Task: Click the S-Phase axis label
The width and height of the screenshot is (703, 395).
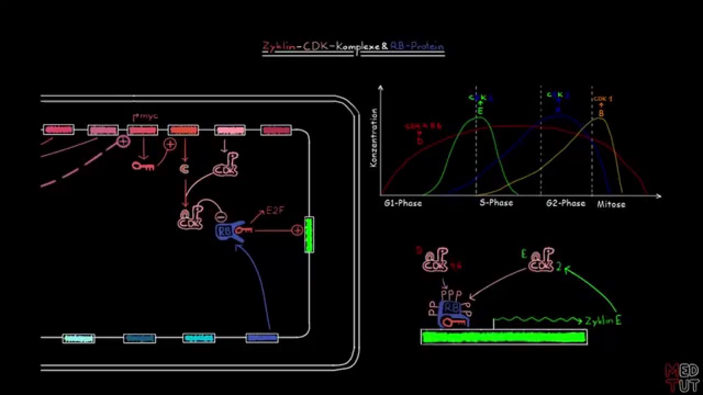Action: 495,203
